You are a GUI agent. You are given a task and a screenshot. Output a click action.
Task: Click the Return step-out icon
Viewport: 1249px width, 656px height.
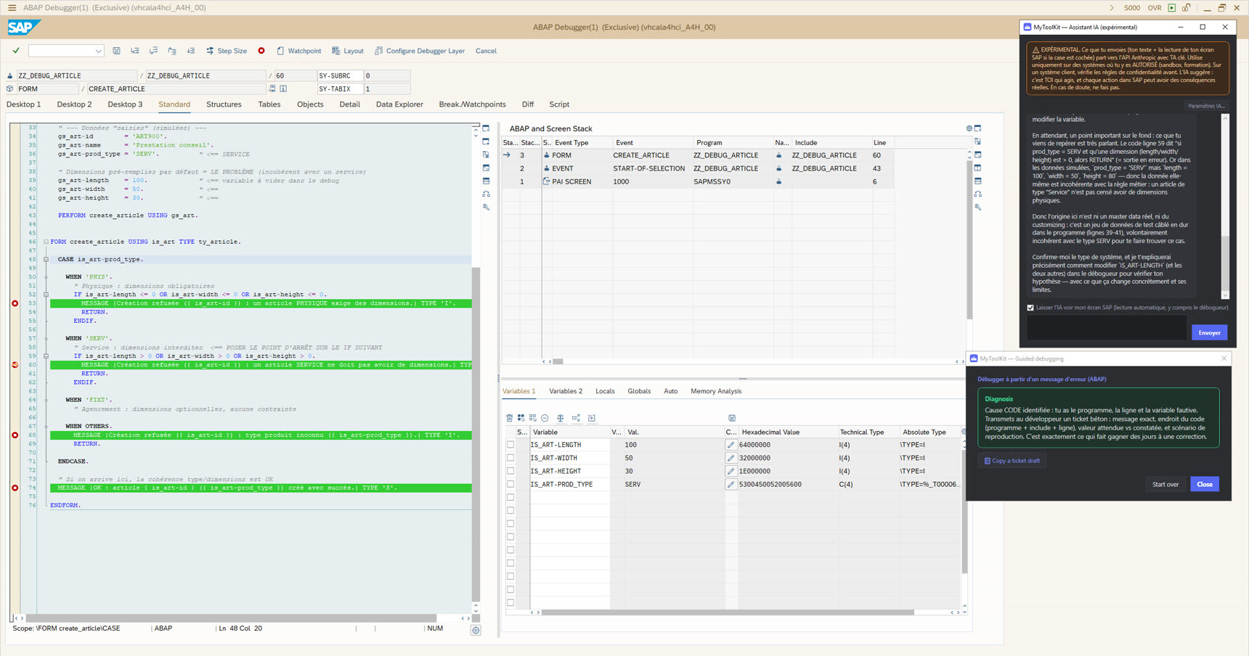172,51
